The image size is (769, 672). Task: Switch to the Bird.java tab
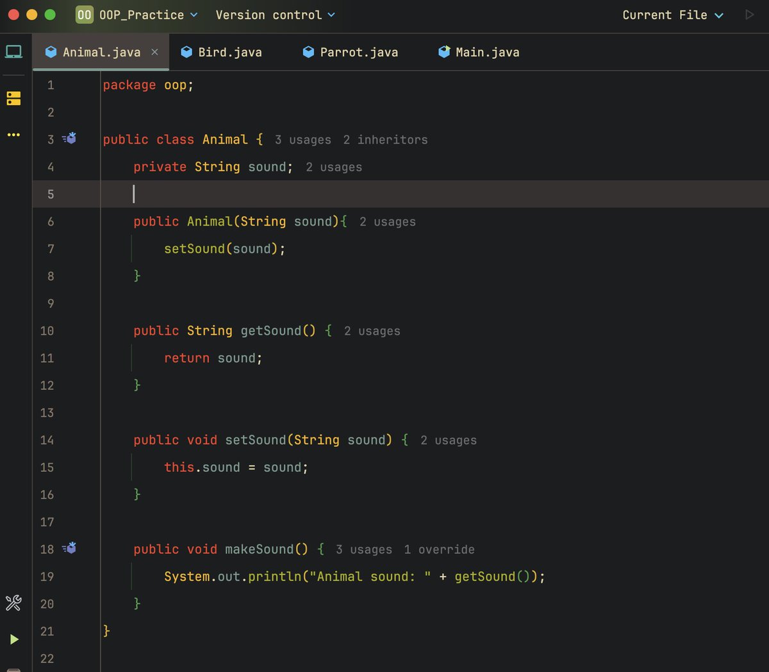coord(222,52)
